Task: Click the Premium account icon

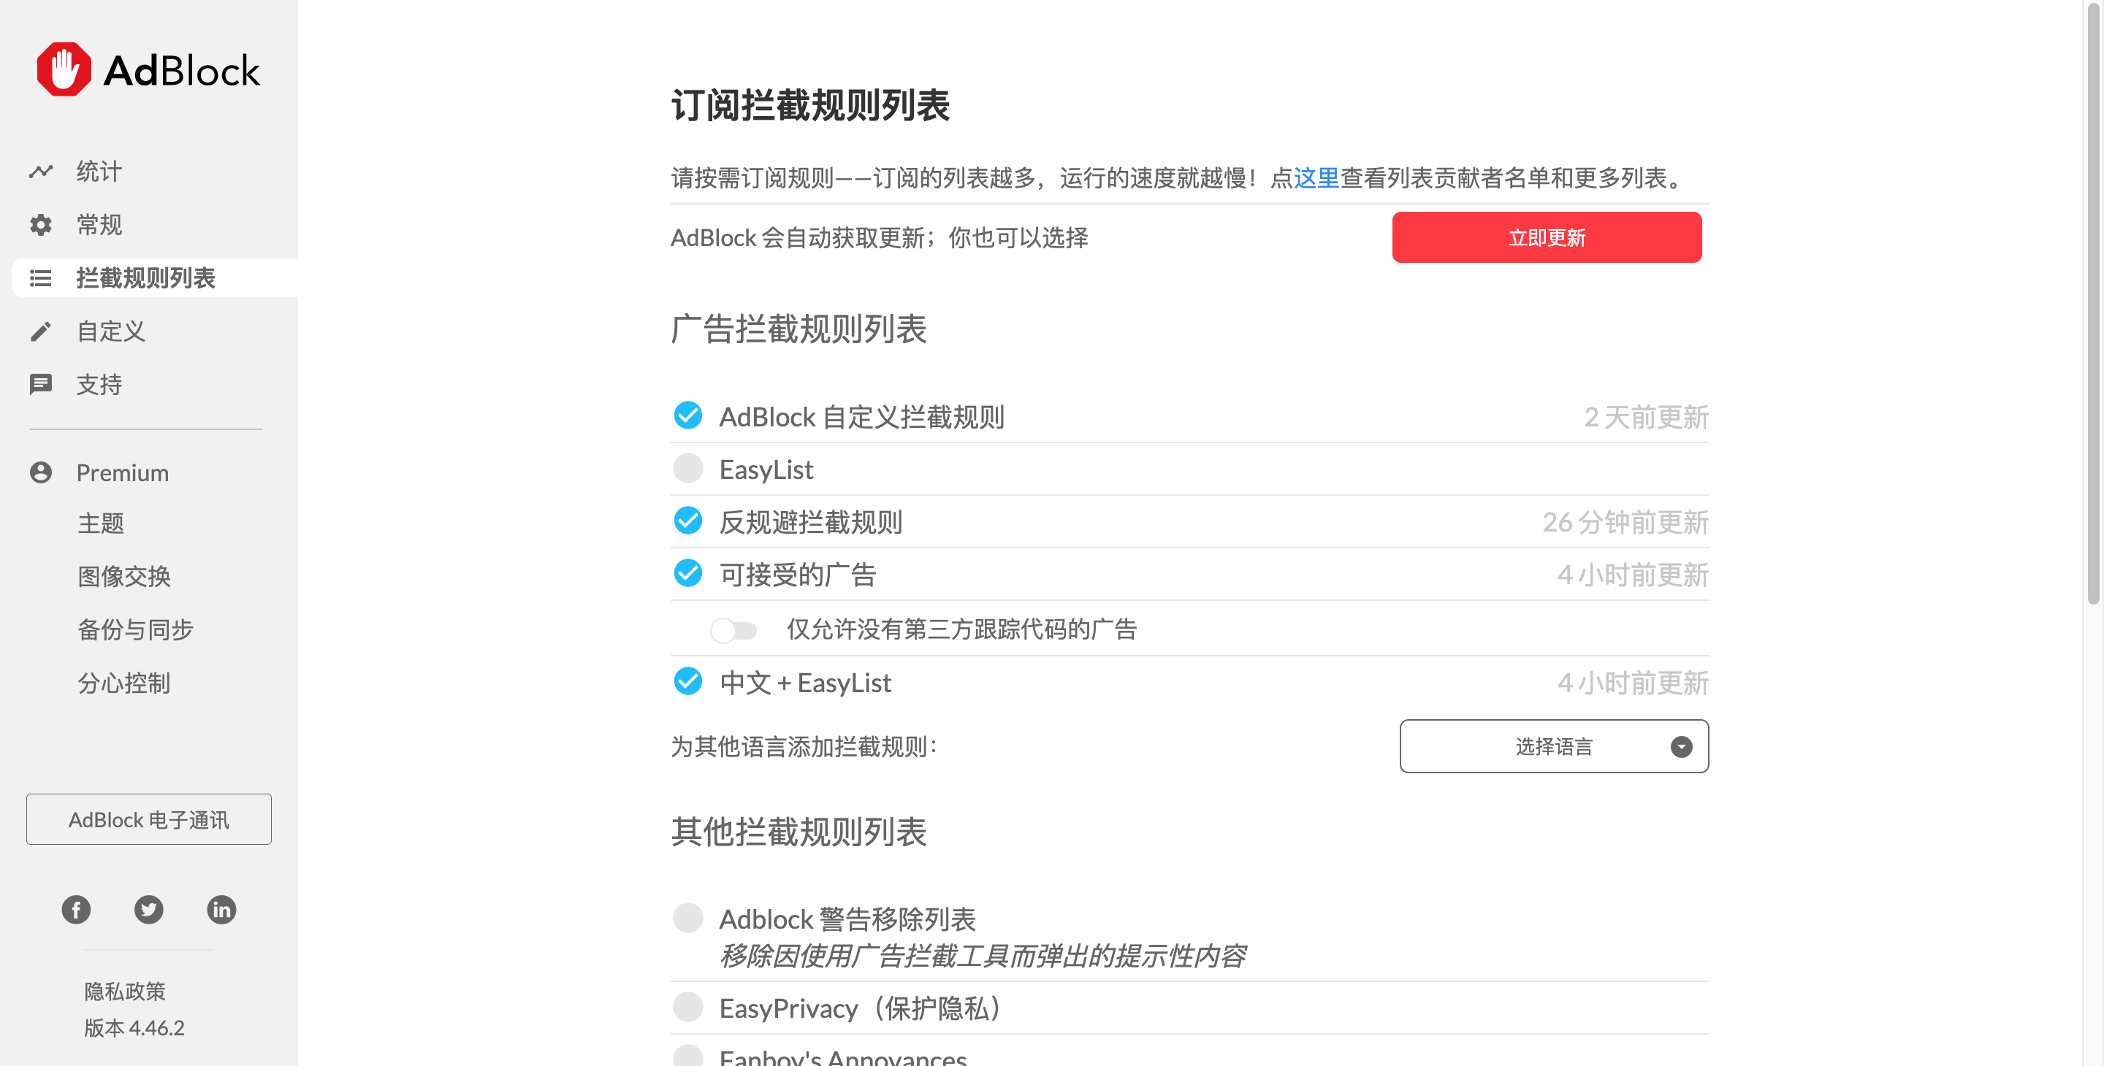Action: click(x=41, y=472)
